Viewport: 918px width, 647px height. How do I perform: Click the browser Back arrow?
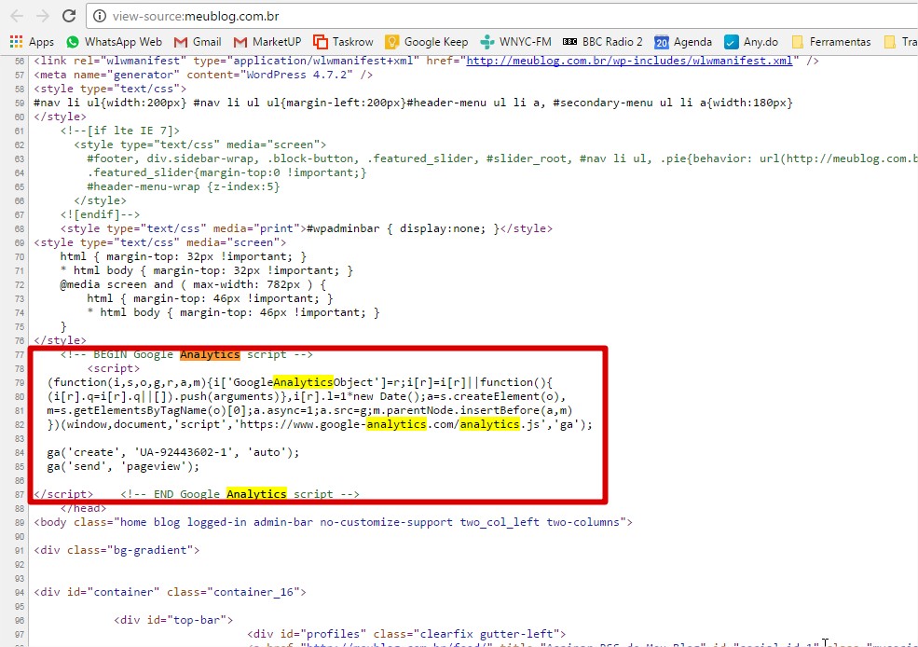coord(17,16)
